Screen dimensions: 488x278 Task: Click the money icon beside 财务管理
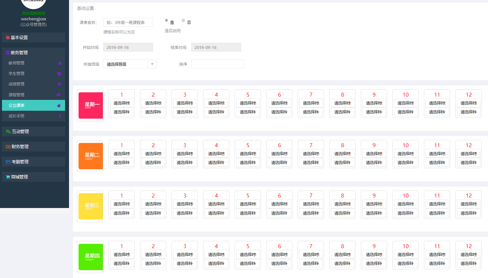click(x=8, y=147)
